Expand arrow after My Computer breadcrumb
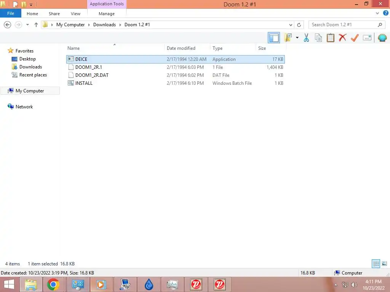This screenshot has width=390, height=292. (x=89, y=25)
